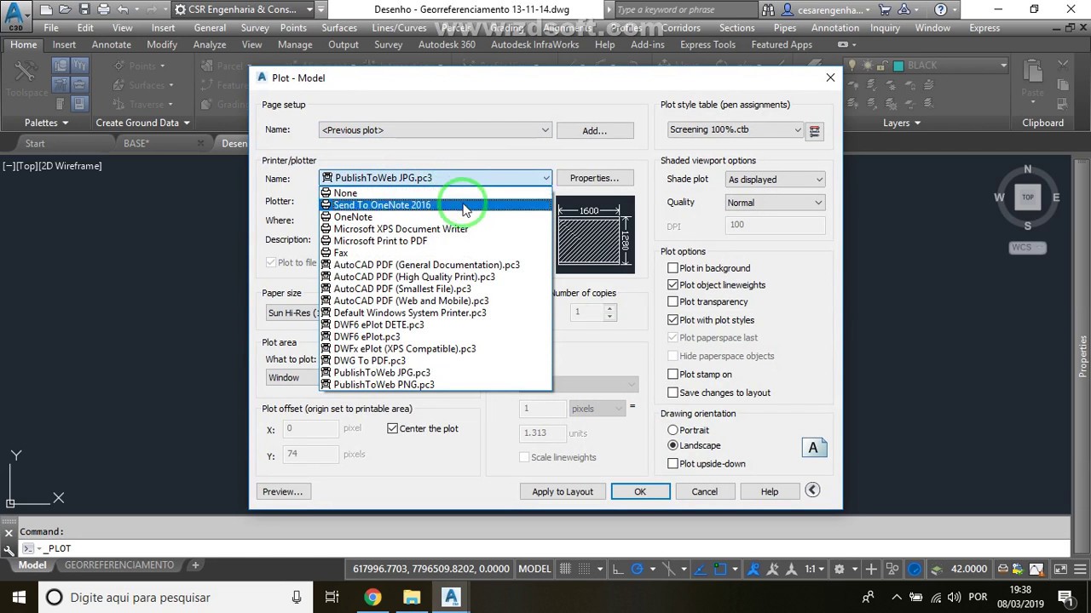Collapse the printer Name dropdown showing PublishToWeb JPG.pc3

[x=436, y=178]
